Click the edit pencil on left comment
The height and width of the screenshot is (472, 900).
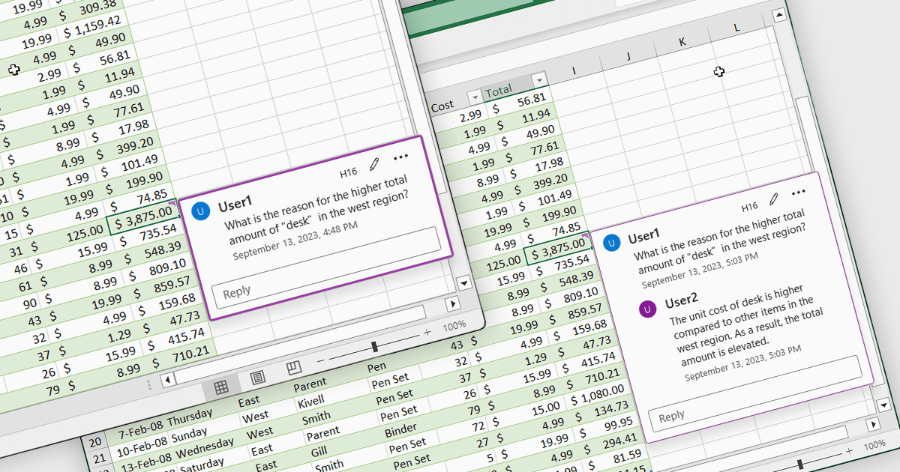pos(374,164)
